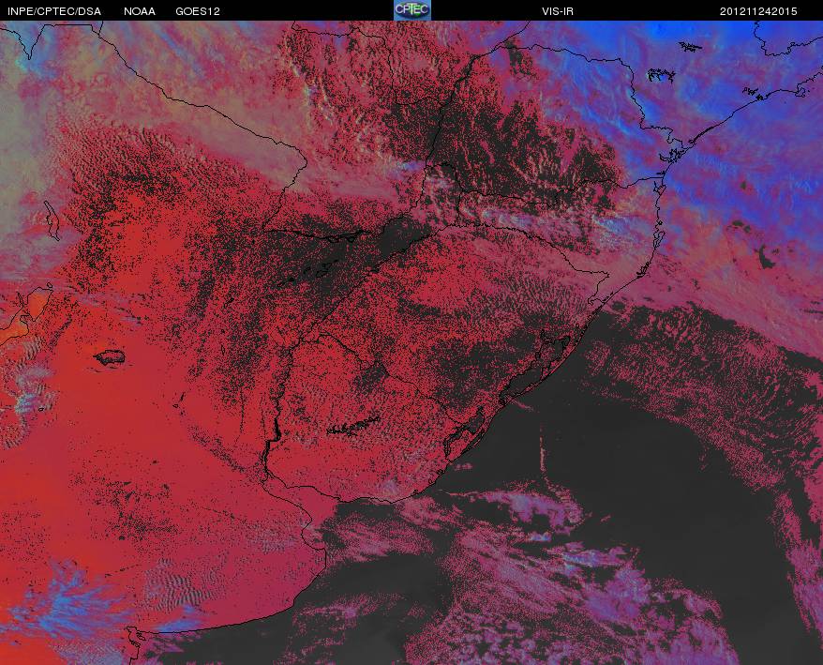Click the CPTEC logo in the header
Image resolution: width=823 pixels, height=665 pixels.
(x=412, y=10)
